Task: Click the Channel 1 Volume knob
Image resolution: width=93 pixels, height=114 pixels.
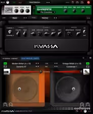Action: (x=18, y=34)
